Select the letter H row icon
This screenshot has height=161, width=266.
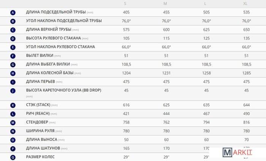point(13,73)
